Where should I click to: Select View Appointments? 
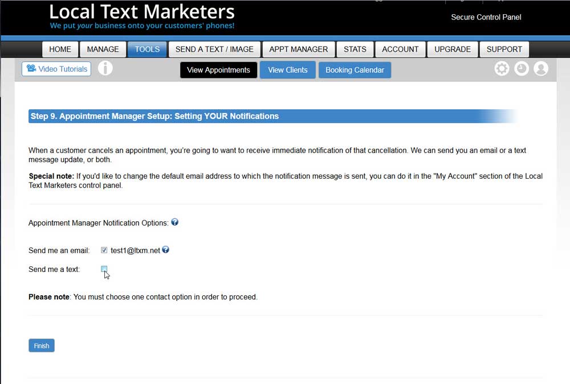click(x=218, y=70)
